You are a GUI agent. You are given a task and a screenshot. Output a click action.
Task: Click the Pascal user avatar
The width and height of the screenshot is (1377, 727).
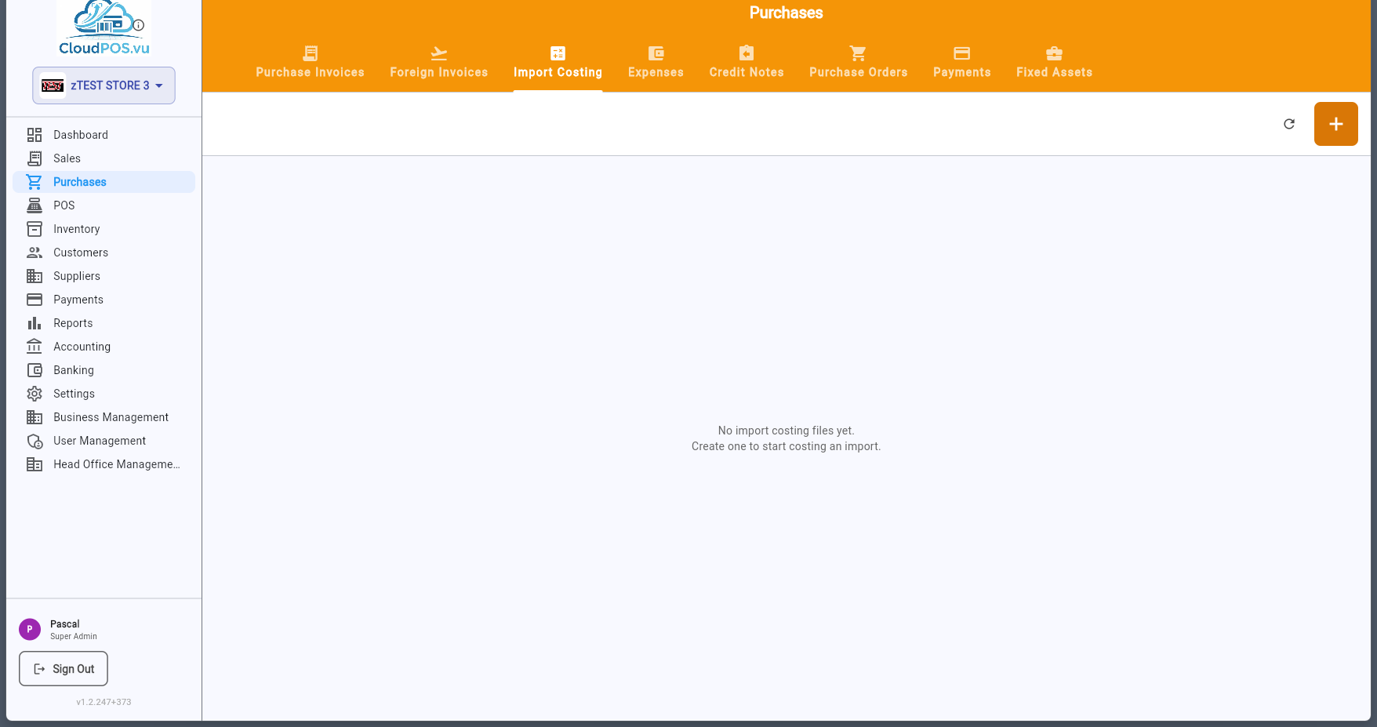coord(30,629)
